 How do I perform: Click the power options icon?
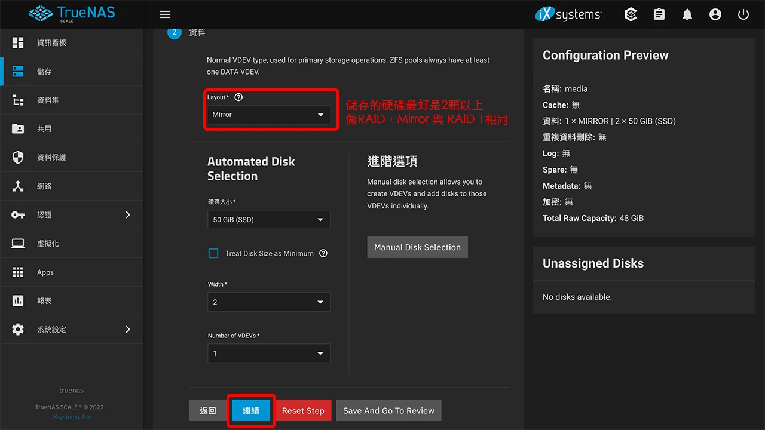click(x=743, y=14)
